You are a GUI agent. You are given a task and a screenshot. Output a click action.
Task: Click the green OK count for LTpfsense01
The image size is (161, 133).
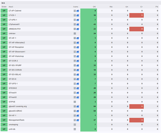point(89,24)
